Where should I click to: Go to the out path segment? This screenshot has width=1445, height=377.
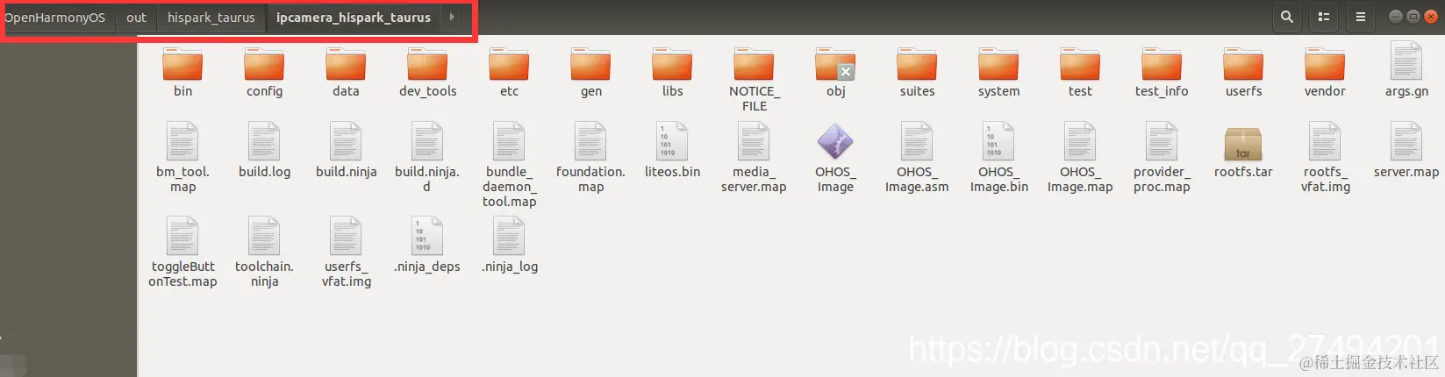pos(136,18)
